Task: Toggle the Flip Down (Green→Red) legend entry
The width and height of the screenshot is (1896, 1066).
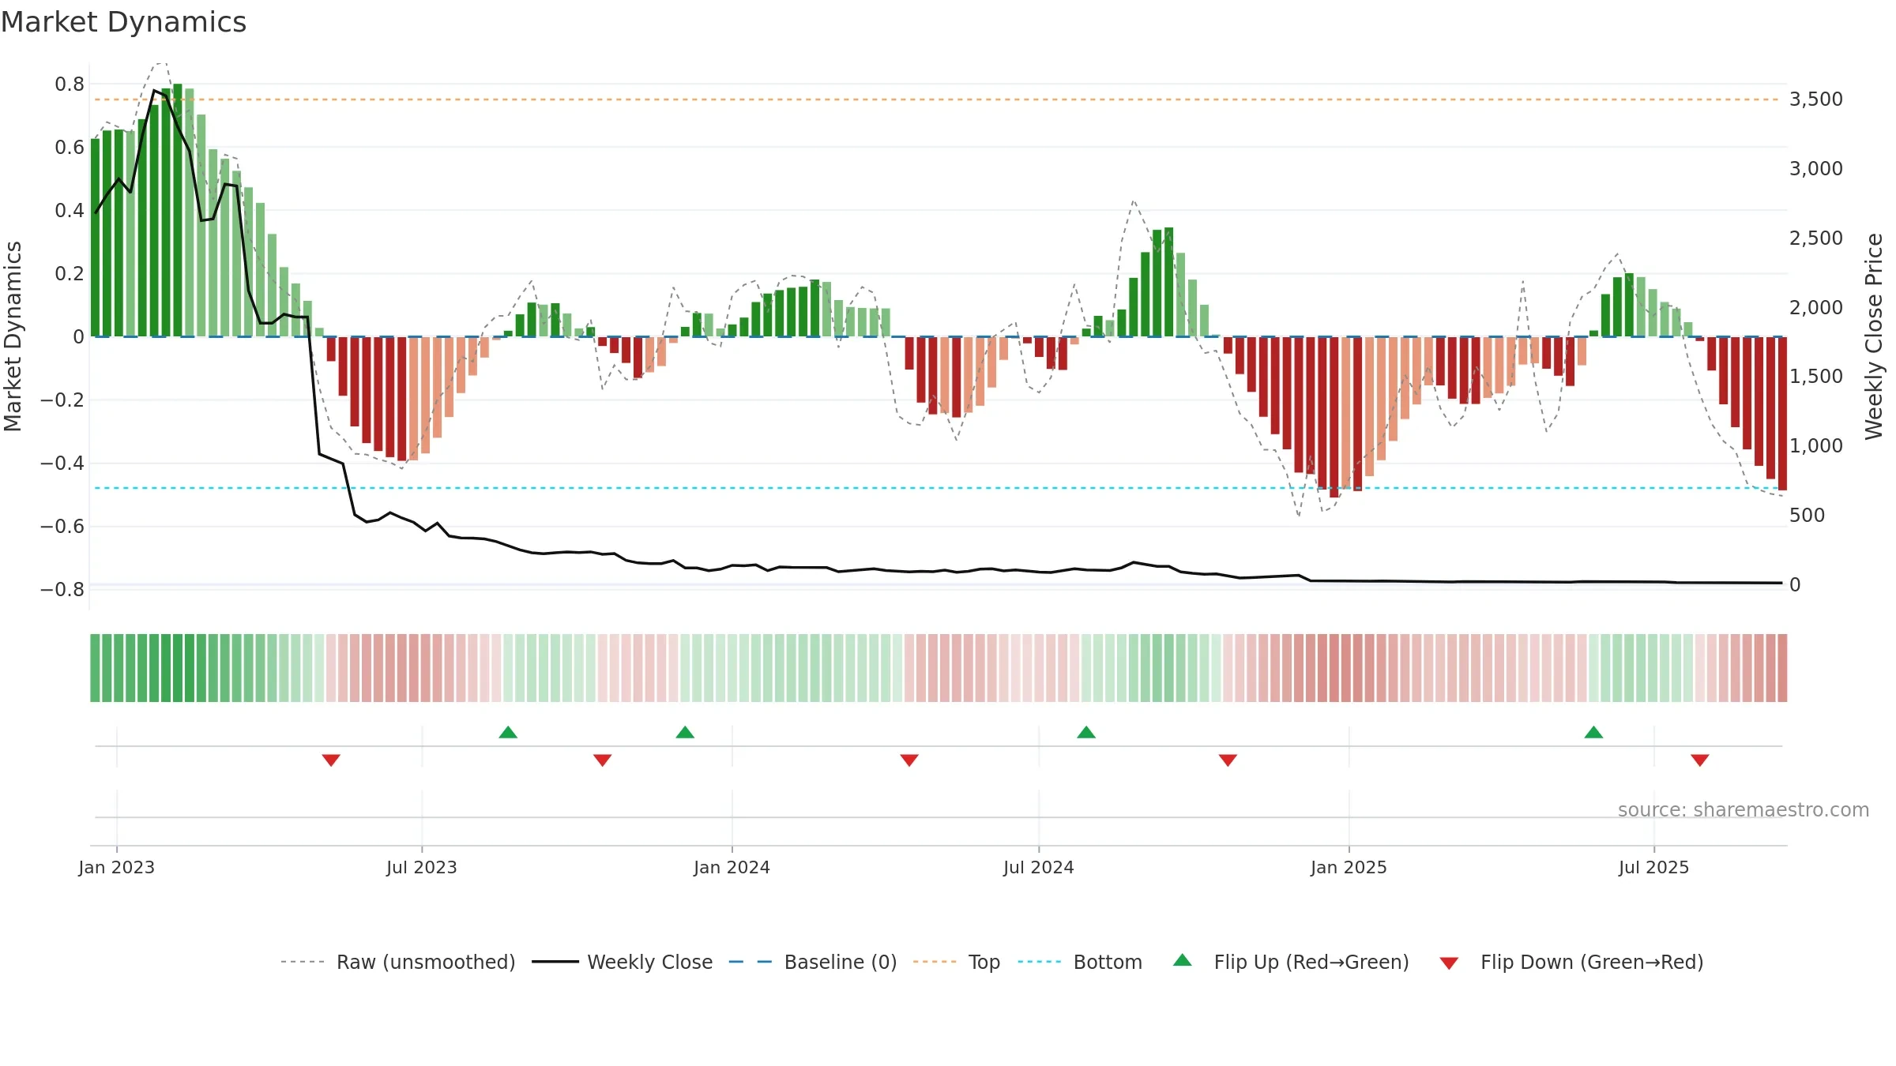Action: (1571, 962)
